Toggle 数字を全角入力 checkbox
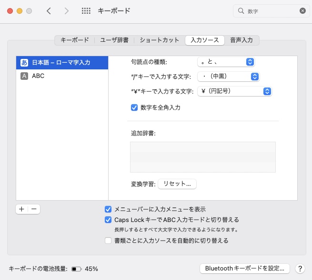The height and width of the screenshot is (280, 312). (134, 107)
